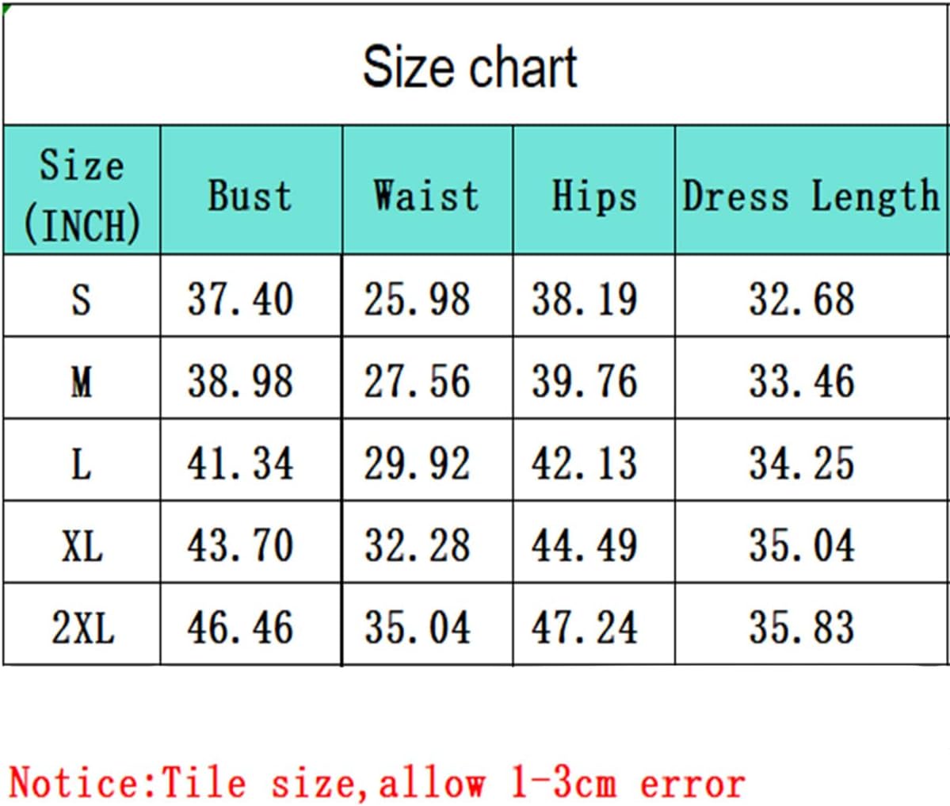Select the "Hips" column header
This screenshot has width=950, height=806.
tap(593, 195)
